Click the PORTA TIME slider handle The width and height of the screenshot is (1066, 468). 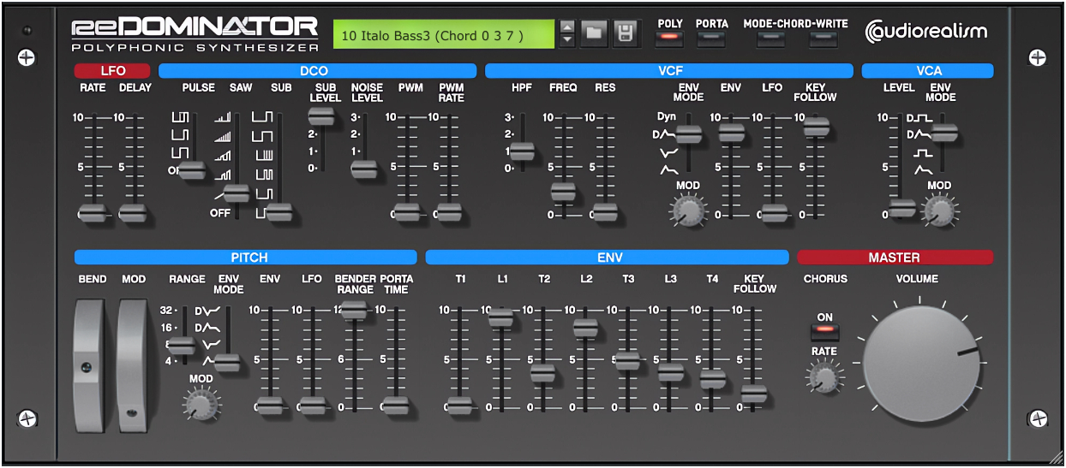click(394, 406)
